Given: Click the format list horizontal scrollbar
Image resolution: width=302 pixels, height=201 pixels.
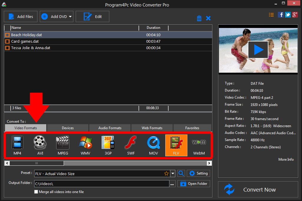Looking at the screenshot, I should [37, 163].
